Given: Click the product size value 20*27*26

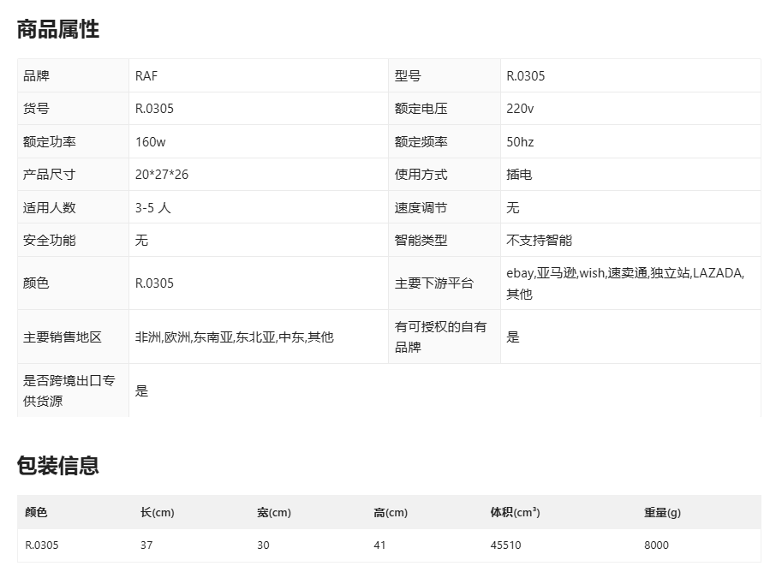Looking at the screenshot, I should pos(162,175).
